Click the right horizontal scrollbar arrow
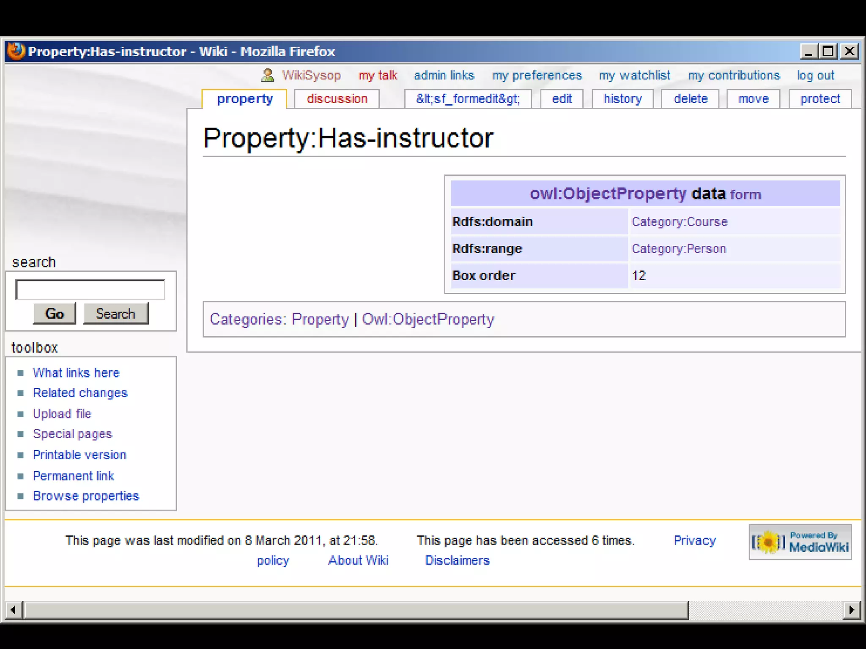This screenshot has width=866, height=649. [x=851, y=610]
